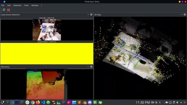Open the File menu

3,5
